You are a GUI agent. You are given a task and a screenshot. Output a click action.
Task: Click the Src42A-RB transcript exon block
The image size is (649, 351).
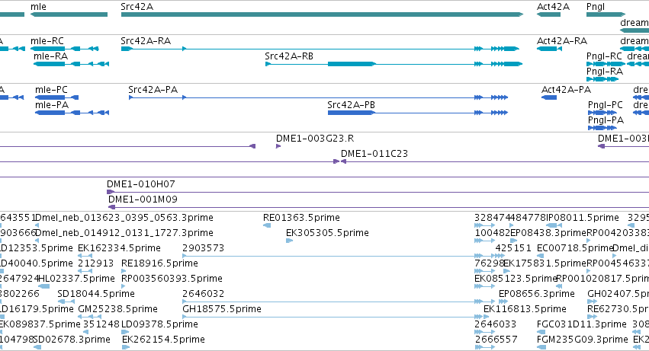pos(352,64)
